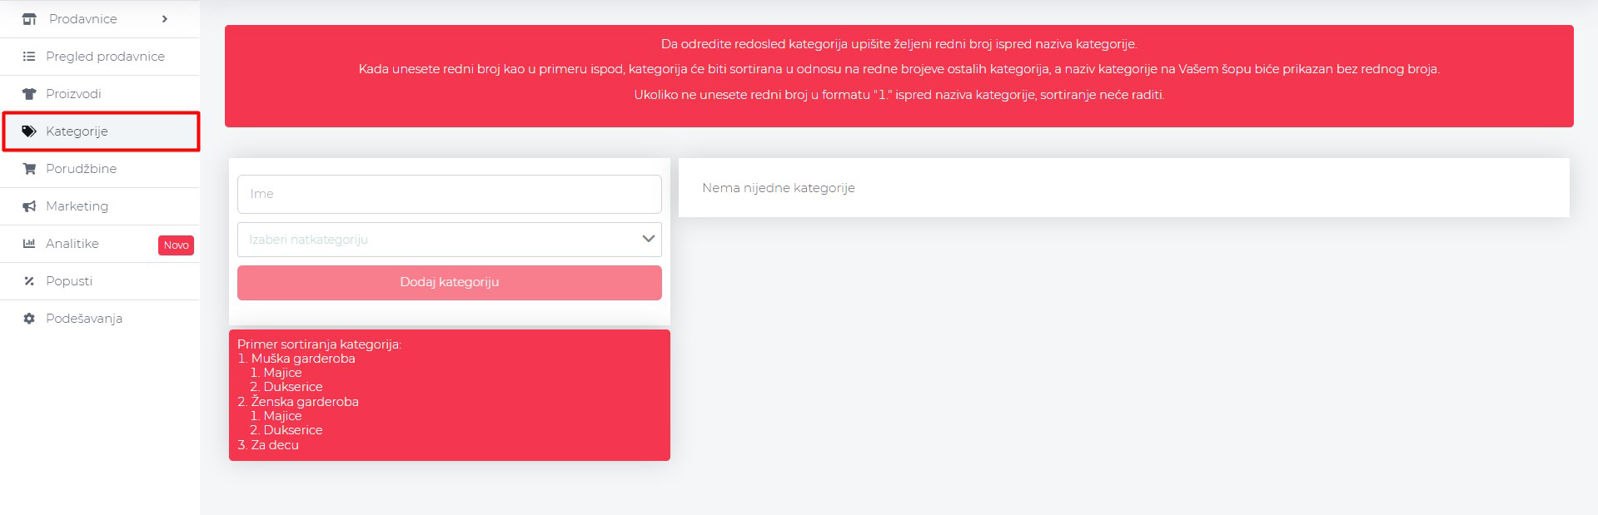Click the Marketing megaphone icon
The image size is (1598, 515).
[29, 206]
